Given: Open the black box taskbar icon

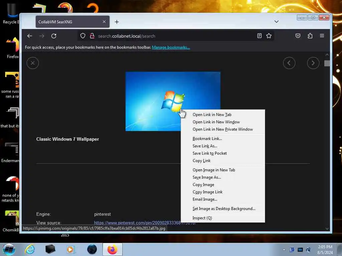Looking at the screenshot, I should 50,249.
